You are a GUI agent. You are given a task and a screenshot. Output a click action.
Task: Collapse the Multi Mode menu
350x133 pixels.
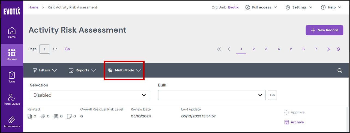coord(124,70)
